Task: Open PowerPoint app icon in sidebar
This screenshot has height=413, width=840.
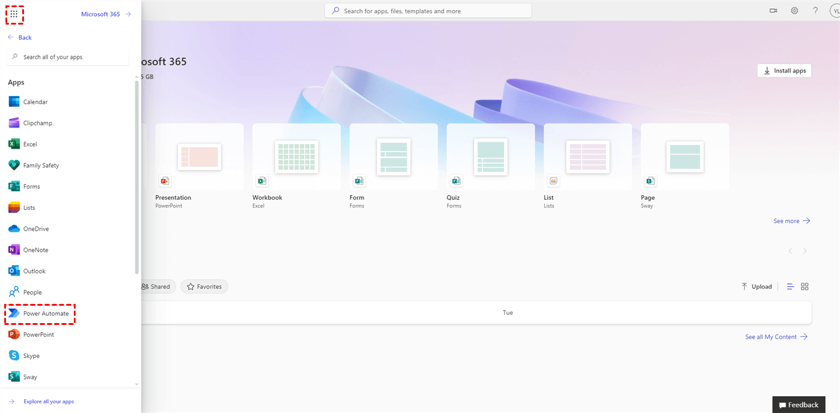Action: pyautogui.click(x=14, y=334)
